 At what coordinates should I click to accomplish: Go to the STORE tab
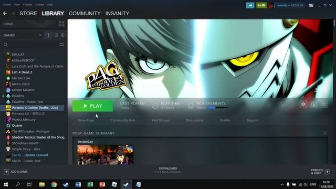(28, 13)
